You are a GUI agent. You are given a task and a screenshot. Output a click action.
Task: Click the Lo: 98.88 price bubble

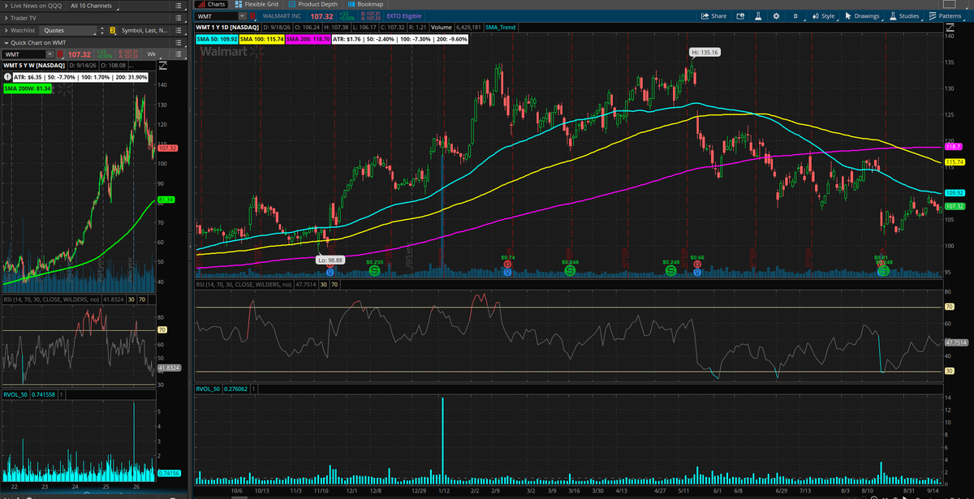[x=330, y=260]
